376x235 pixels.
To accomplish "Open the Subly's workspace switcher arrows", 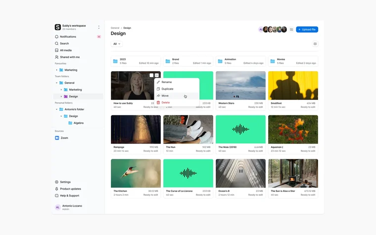I will [99, 27].
